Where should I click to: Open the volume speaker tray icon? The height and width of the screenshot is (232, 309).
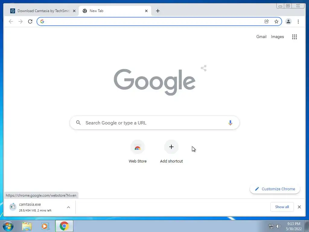click(279, 226)
